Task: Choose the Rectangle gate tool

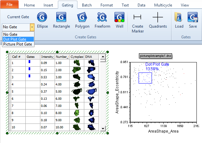Action: [x=61, y=20]
